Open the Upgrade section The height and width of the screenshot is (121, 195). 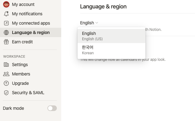(30, 83)
